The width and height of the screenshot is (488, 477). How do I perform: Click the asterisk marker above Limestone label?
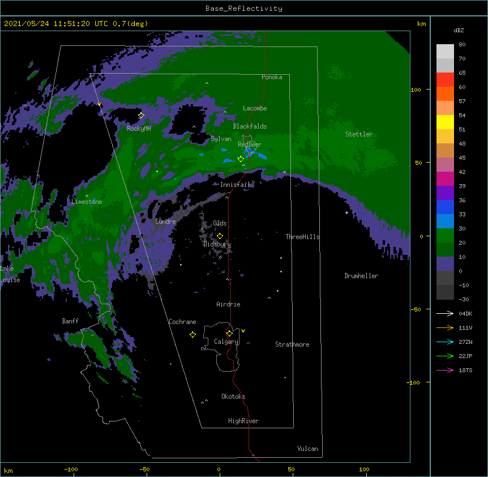click(x=87, y=196)
